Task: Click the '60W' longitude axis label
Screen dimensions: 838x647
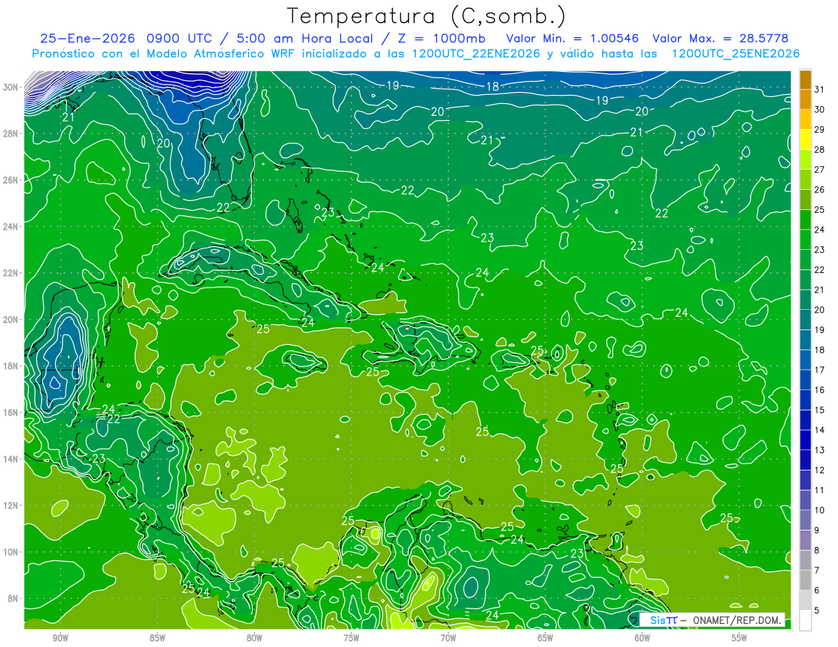Action: click(642, 638)
